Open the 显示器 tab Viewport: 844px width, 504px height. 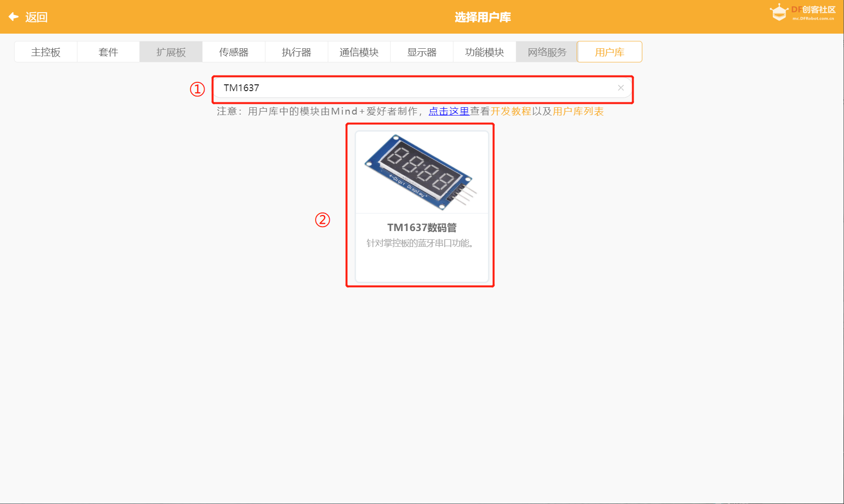click(422, 52)
